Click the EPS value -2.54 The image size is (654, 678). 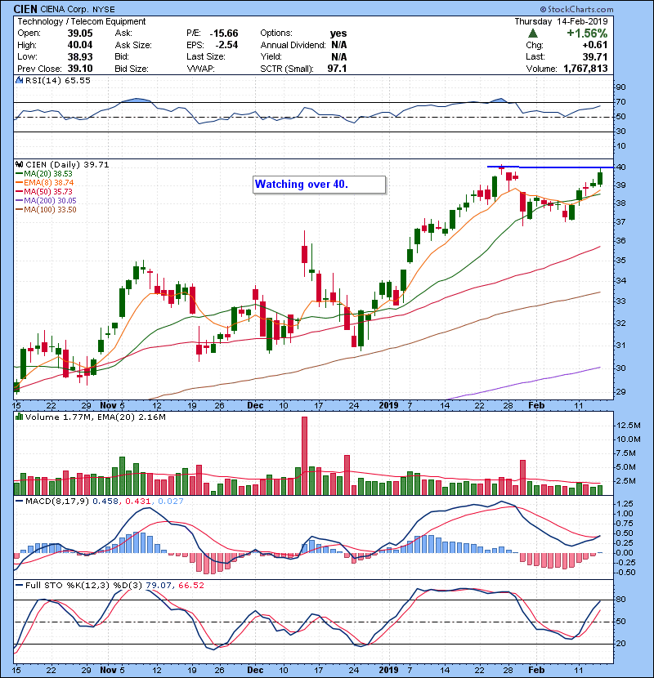(226, 45)
